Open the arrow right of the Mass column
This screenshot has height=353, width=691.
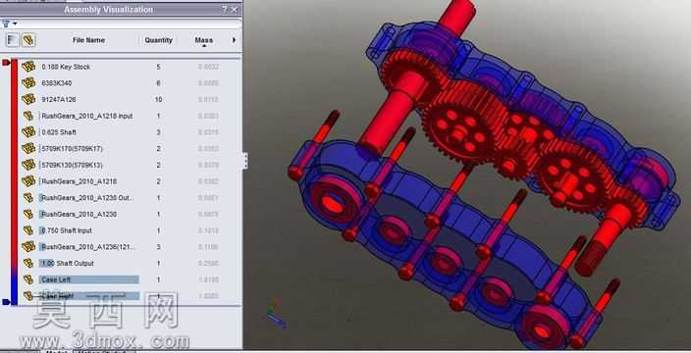(x=234, y=40)
